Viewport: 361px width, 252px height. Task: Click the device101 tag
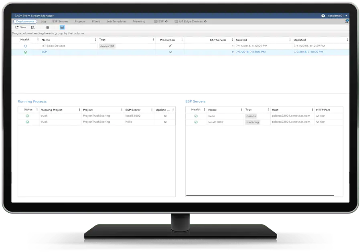(107, 46)
